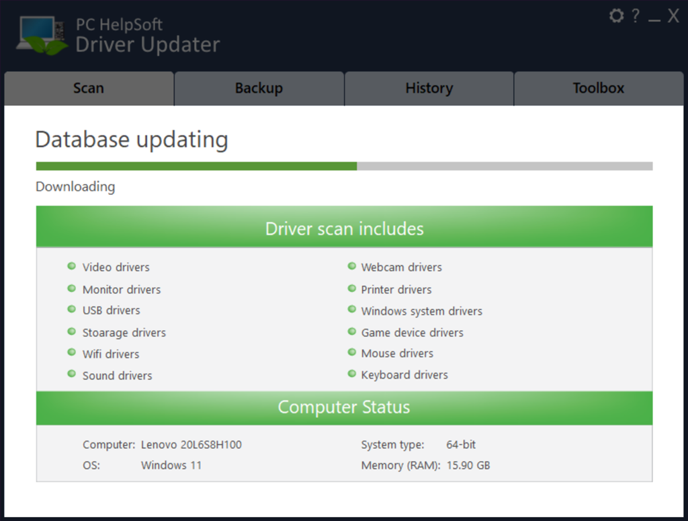Screen dimensions: 688x521
Task: Click the database update progress bar
Action: (344, 166)
